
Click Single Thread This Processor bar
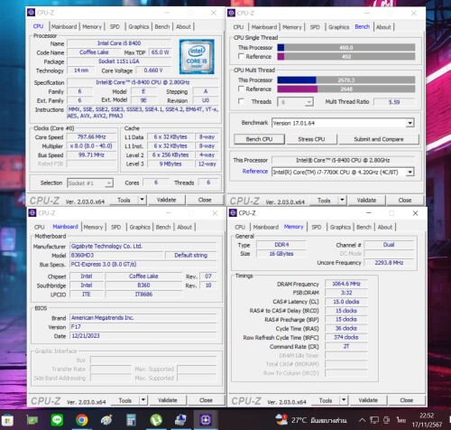(346, 48)
